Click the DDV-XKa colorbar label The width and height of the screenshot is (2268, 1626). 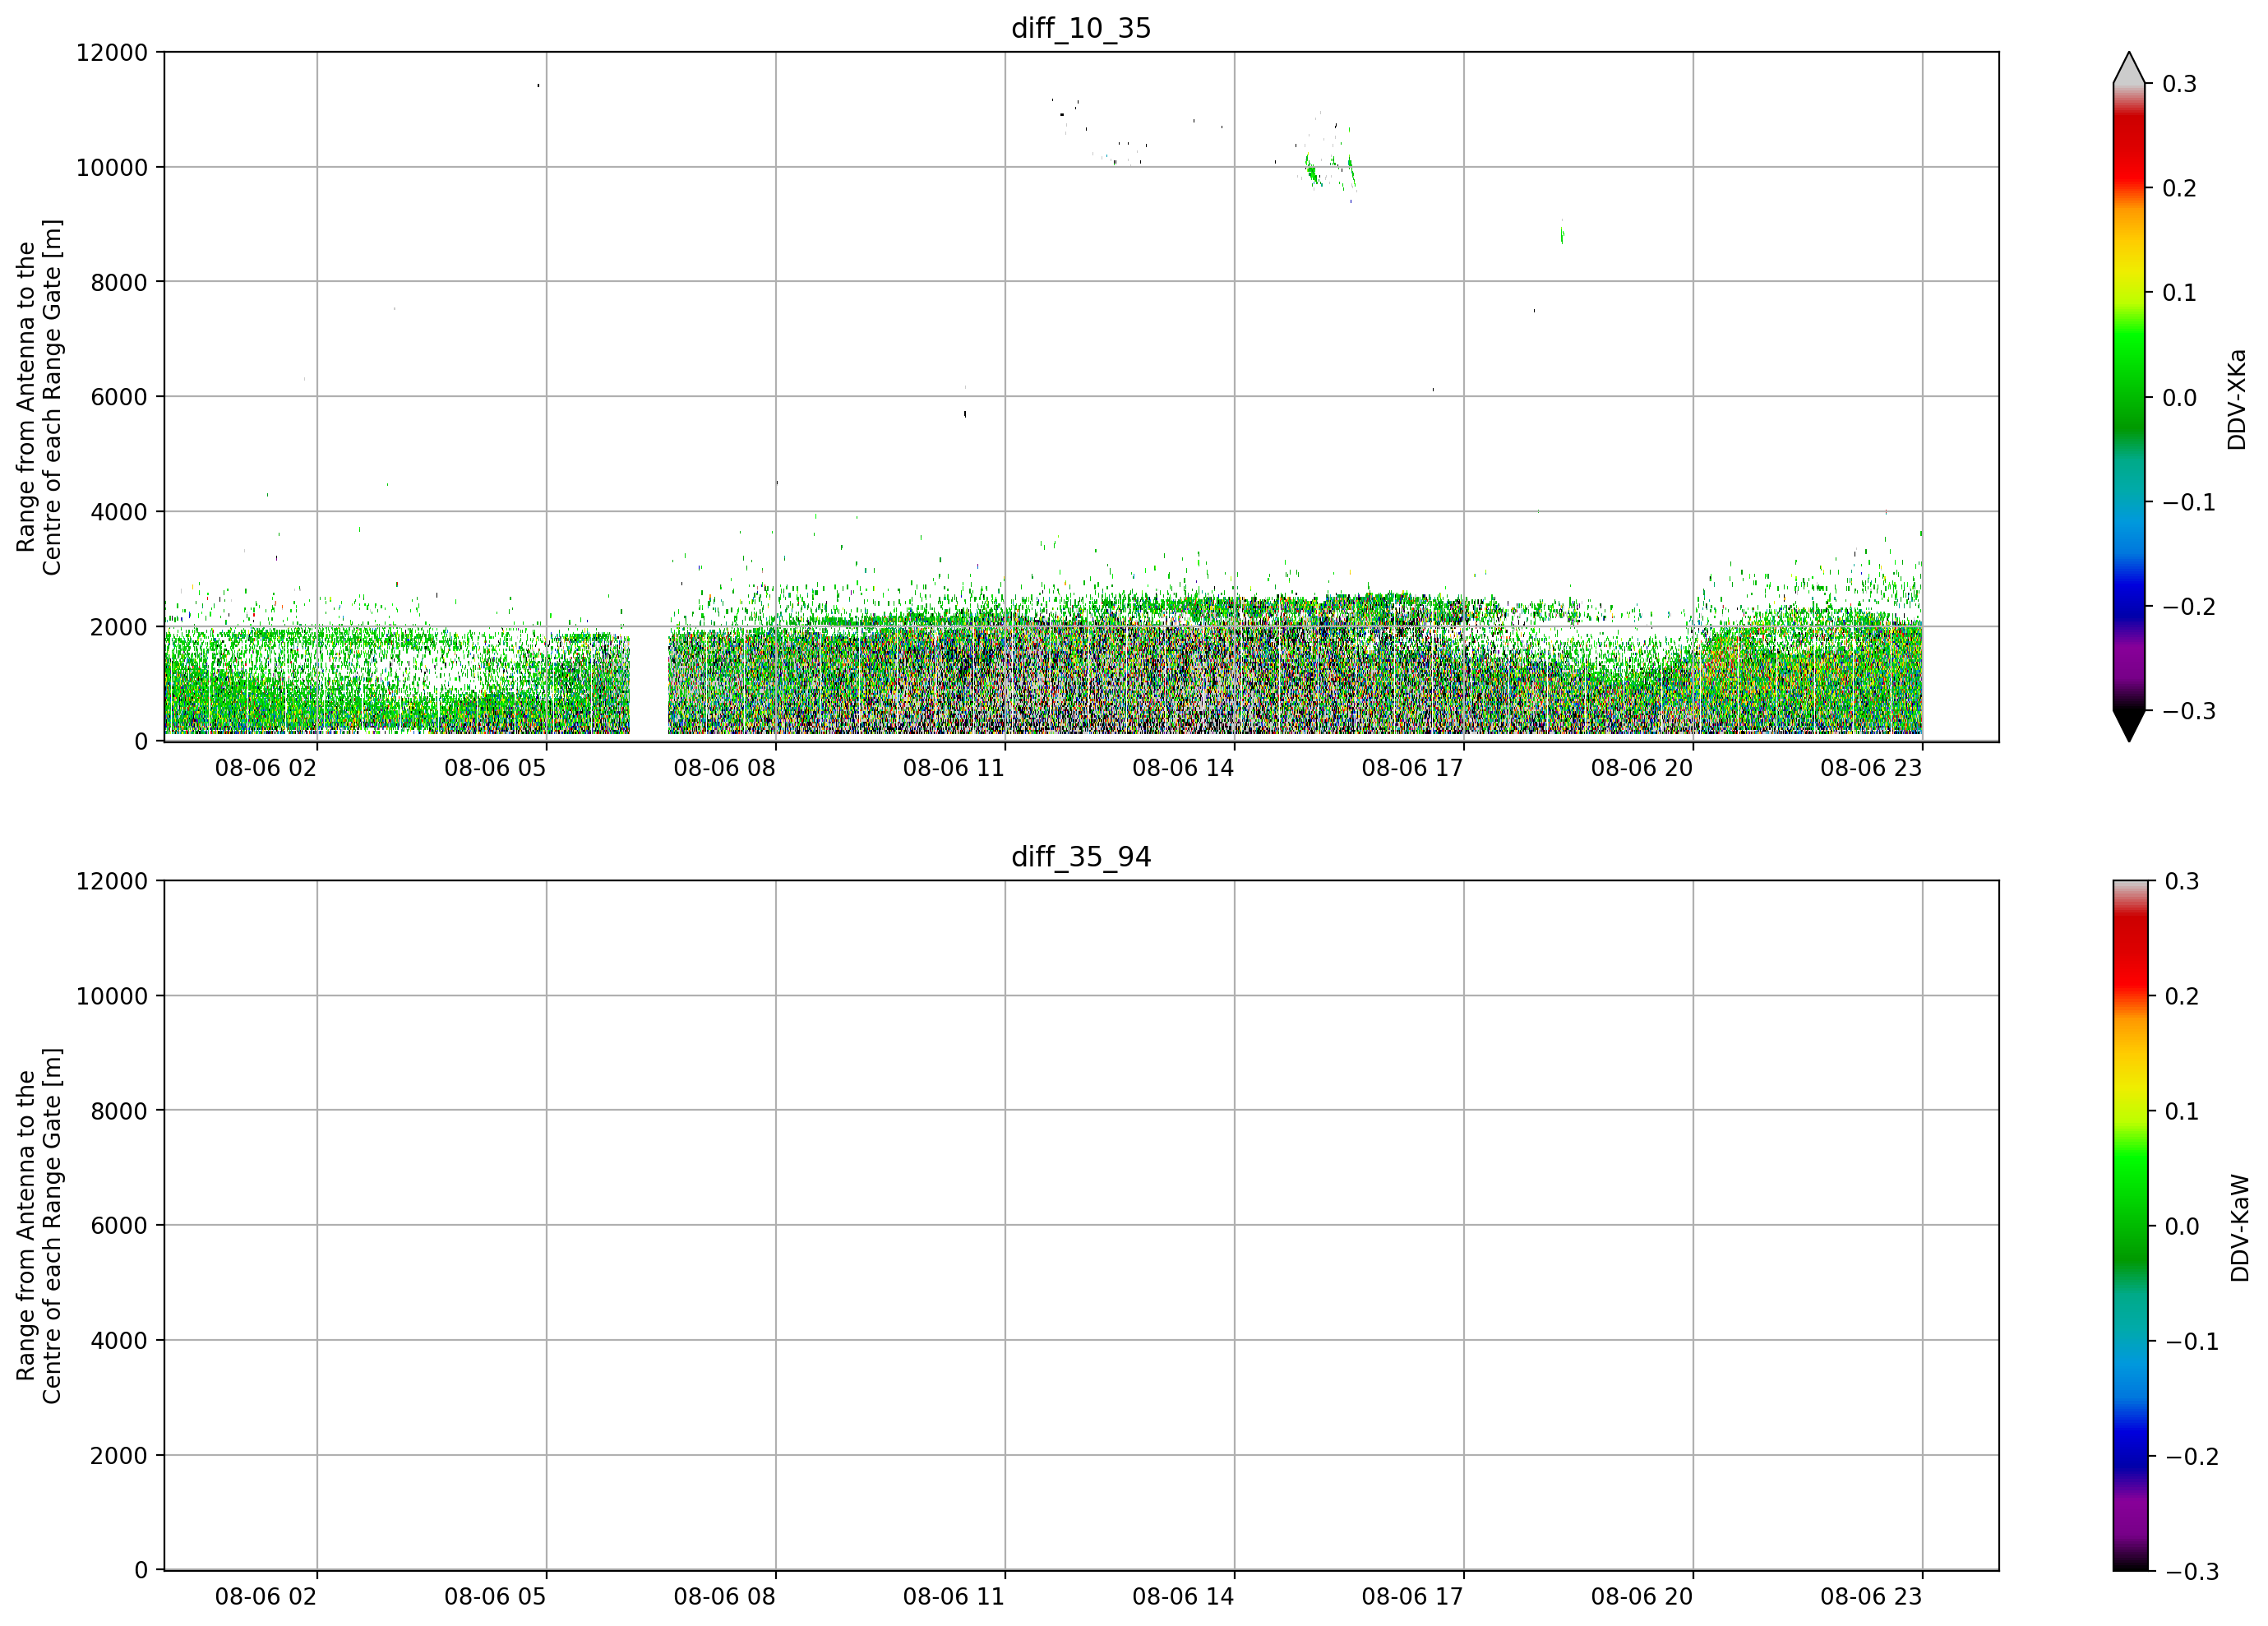pyautogui.click(x=2237, y=399)
